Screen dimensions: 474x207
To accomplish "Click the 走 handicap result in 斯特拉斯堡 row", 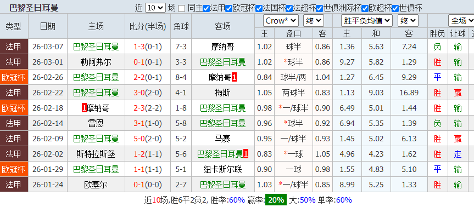I will (x=458, y=154).
